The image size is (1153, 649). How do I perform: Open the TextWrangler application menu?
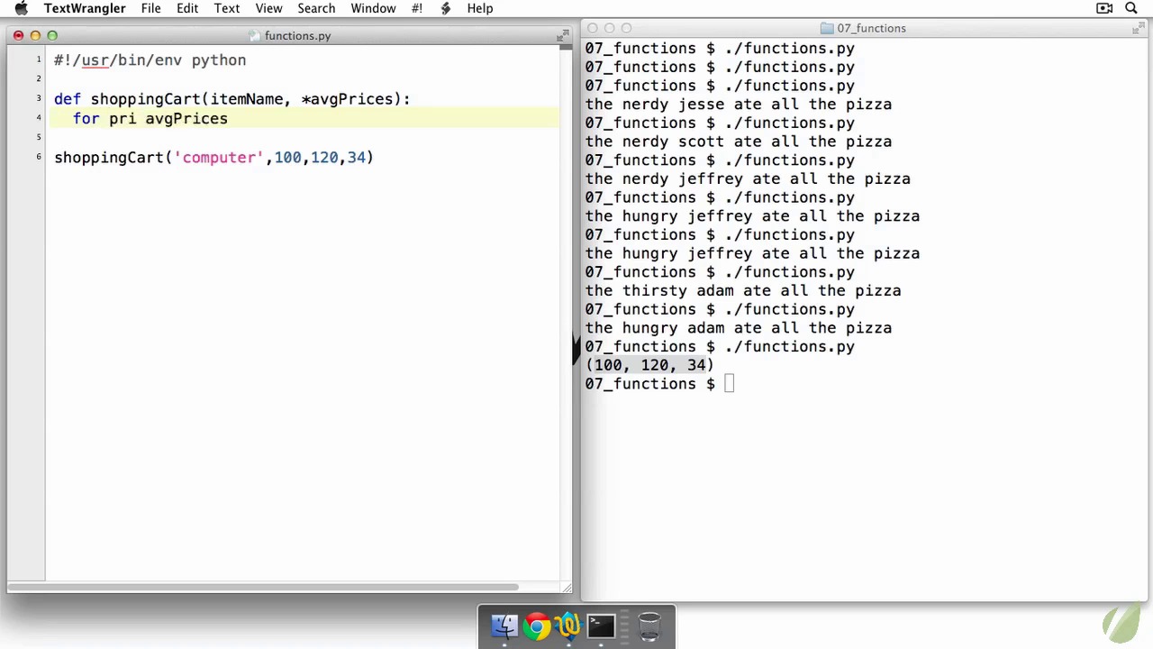85,8
